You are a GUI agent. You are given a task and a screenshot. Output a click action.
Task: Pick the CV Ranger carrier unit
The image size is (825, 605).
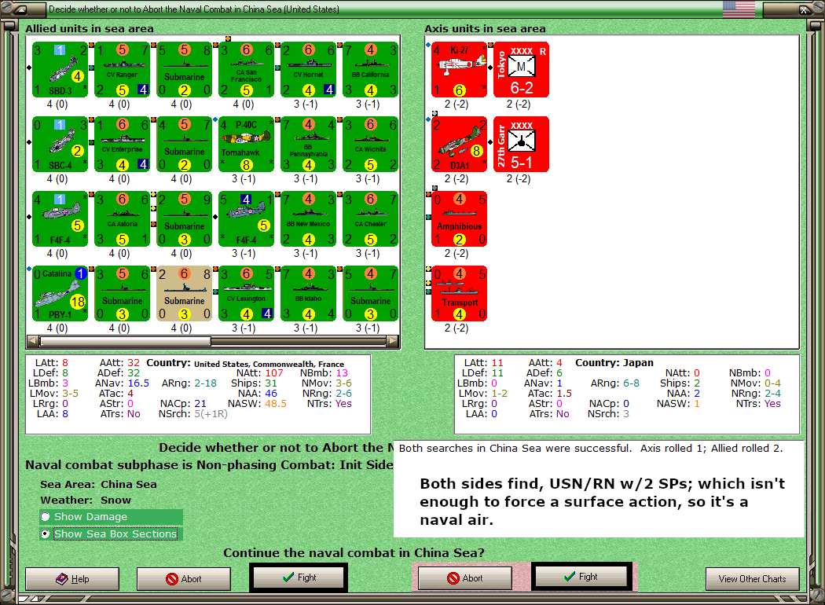click(x=122, y=70)
